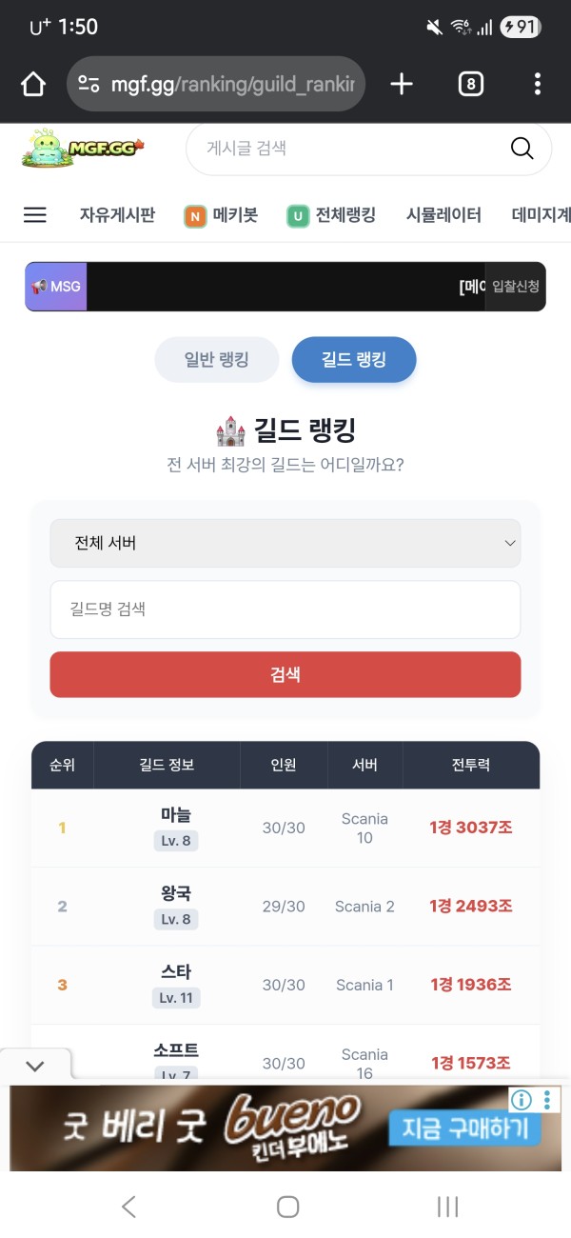Screen dimensions: 571x1238
Task: Tap the ad info icon
Action: pos(521,1101)
